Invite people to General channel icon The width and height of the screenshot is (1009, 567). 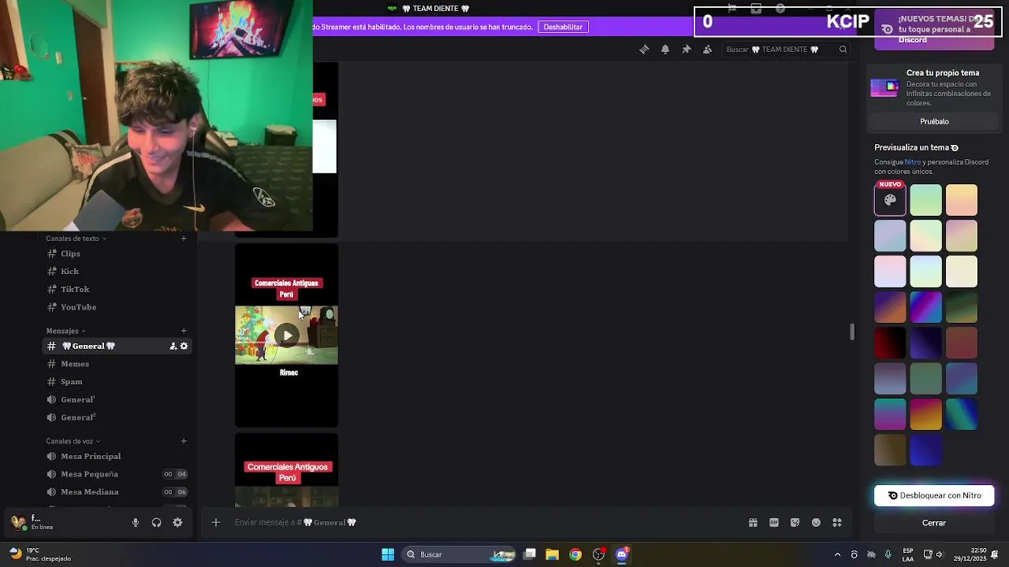point(173,346)
